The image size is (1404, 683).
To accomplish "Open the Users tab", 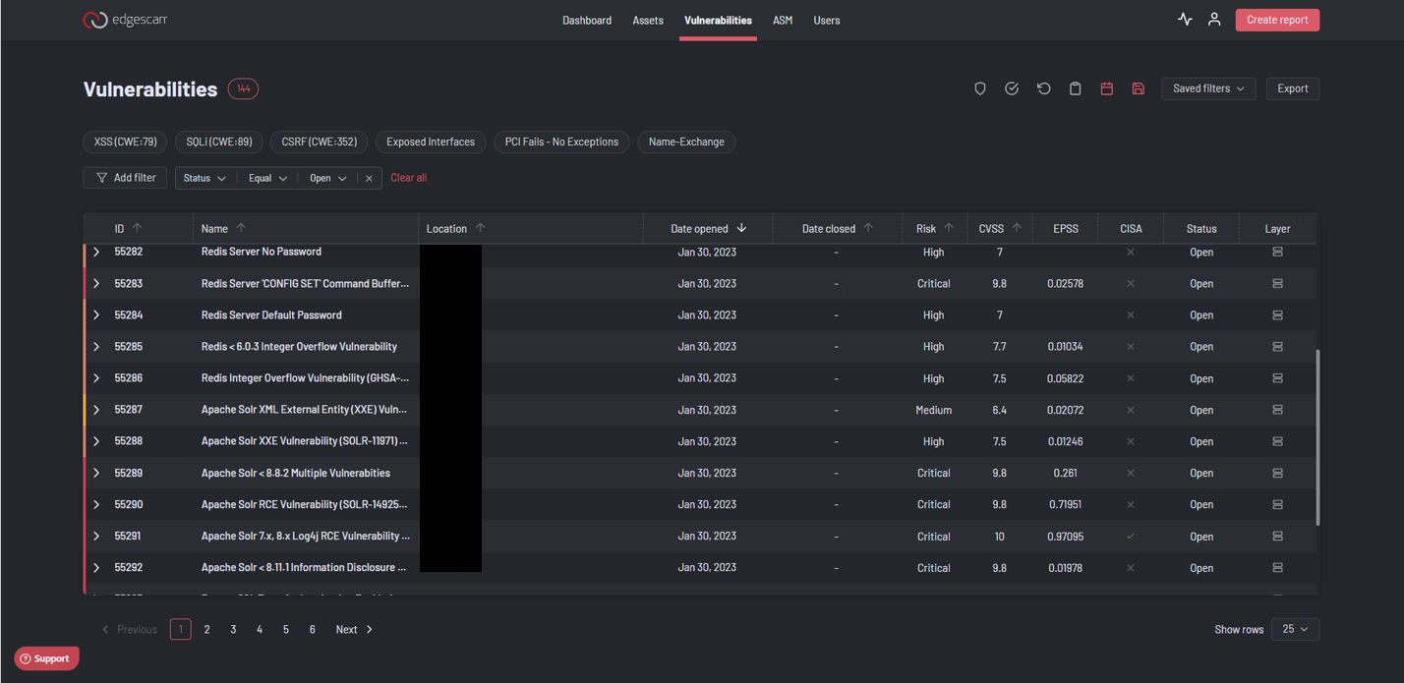I will point(827,20).
